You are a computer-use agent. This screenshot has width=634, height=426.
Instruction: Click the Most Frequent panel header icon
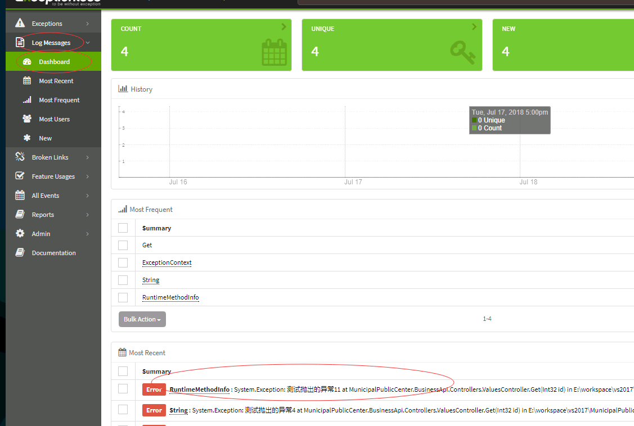(x=123, y=209)
